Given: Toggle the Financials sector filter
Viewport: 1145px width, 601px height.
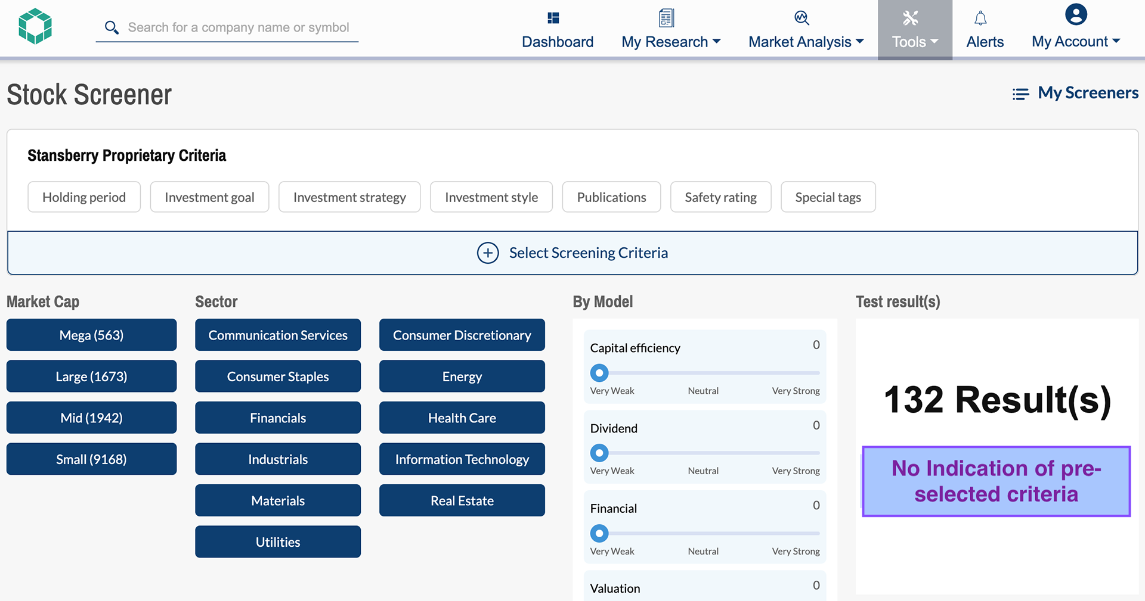Looking at the screenshot, I should click(278, 418).
